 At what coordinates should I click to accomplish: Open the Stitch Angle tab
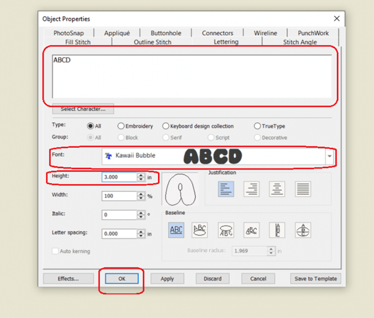pyautogui.click(x=300, y=42)
